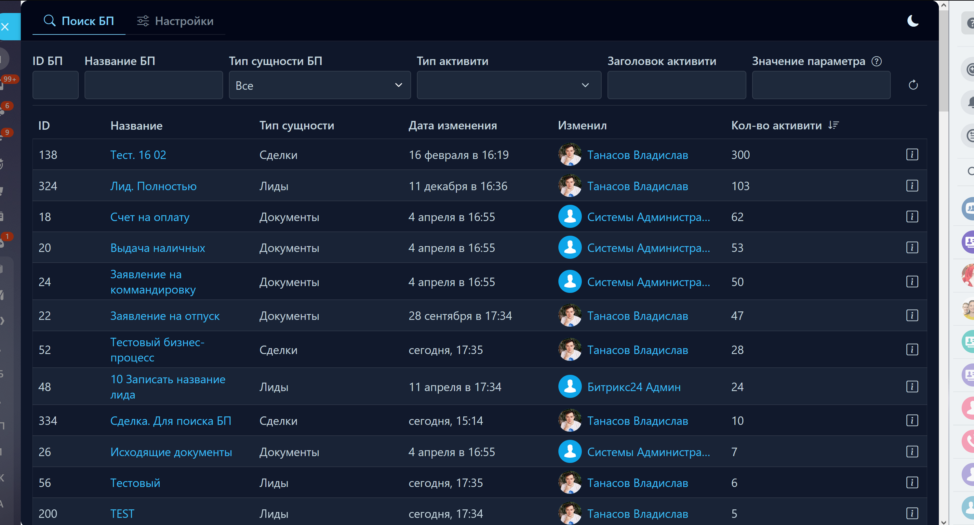Open Битрикс24 Админ user profile link

tap(634, 387)
